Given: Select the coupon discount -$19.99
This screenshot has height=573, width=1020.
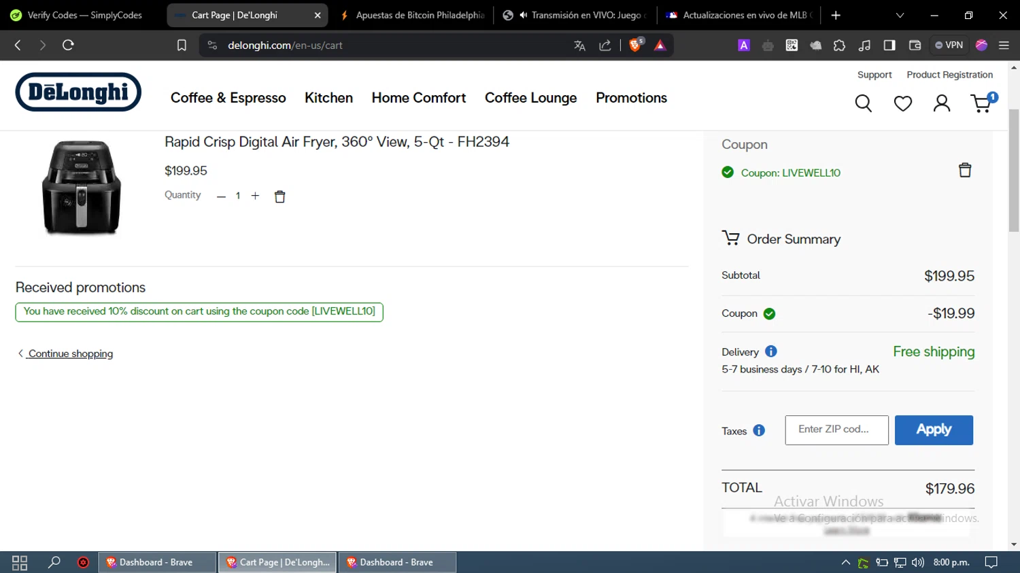Looking at the screenshot, I should tap(951, 313).
